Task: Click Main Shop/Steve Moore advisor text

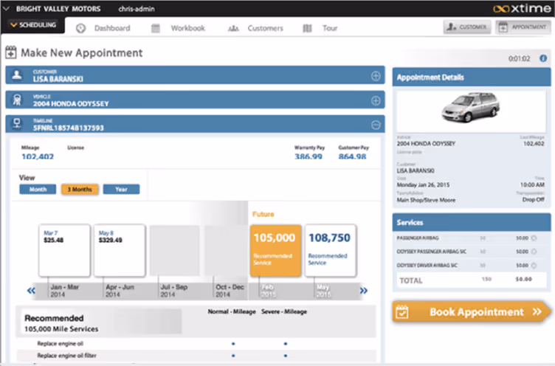Action: [426, 200]
